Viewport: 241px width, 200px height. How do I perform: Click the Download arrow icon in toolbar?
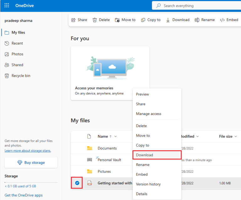coord(168,20)
